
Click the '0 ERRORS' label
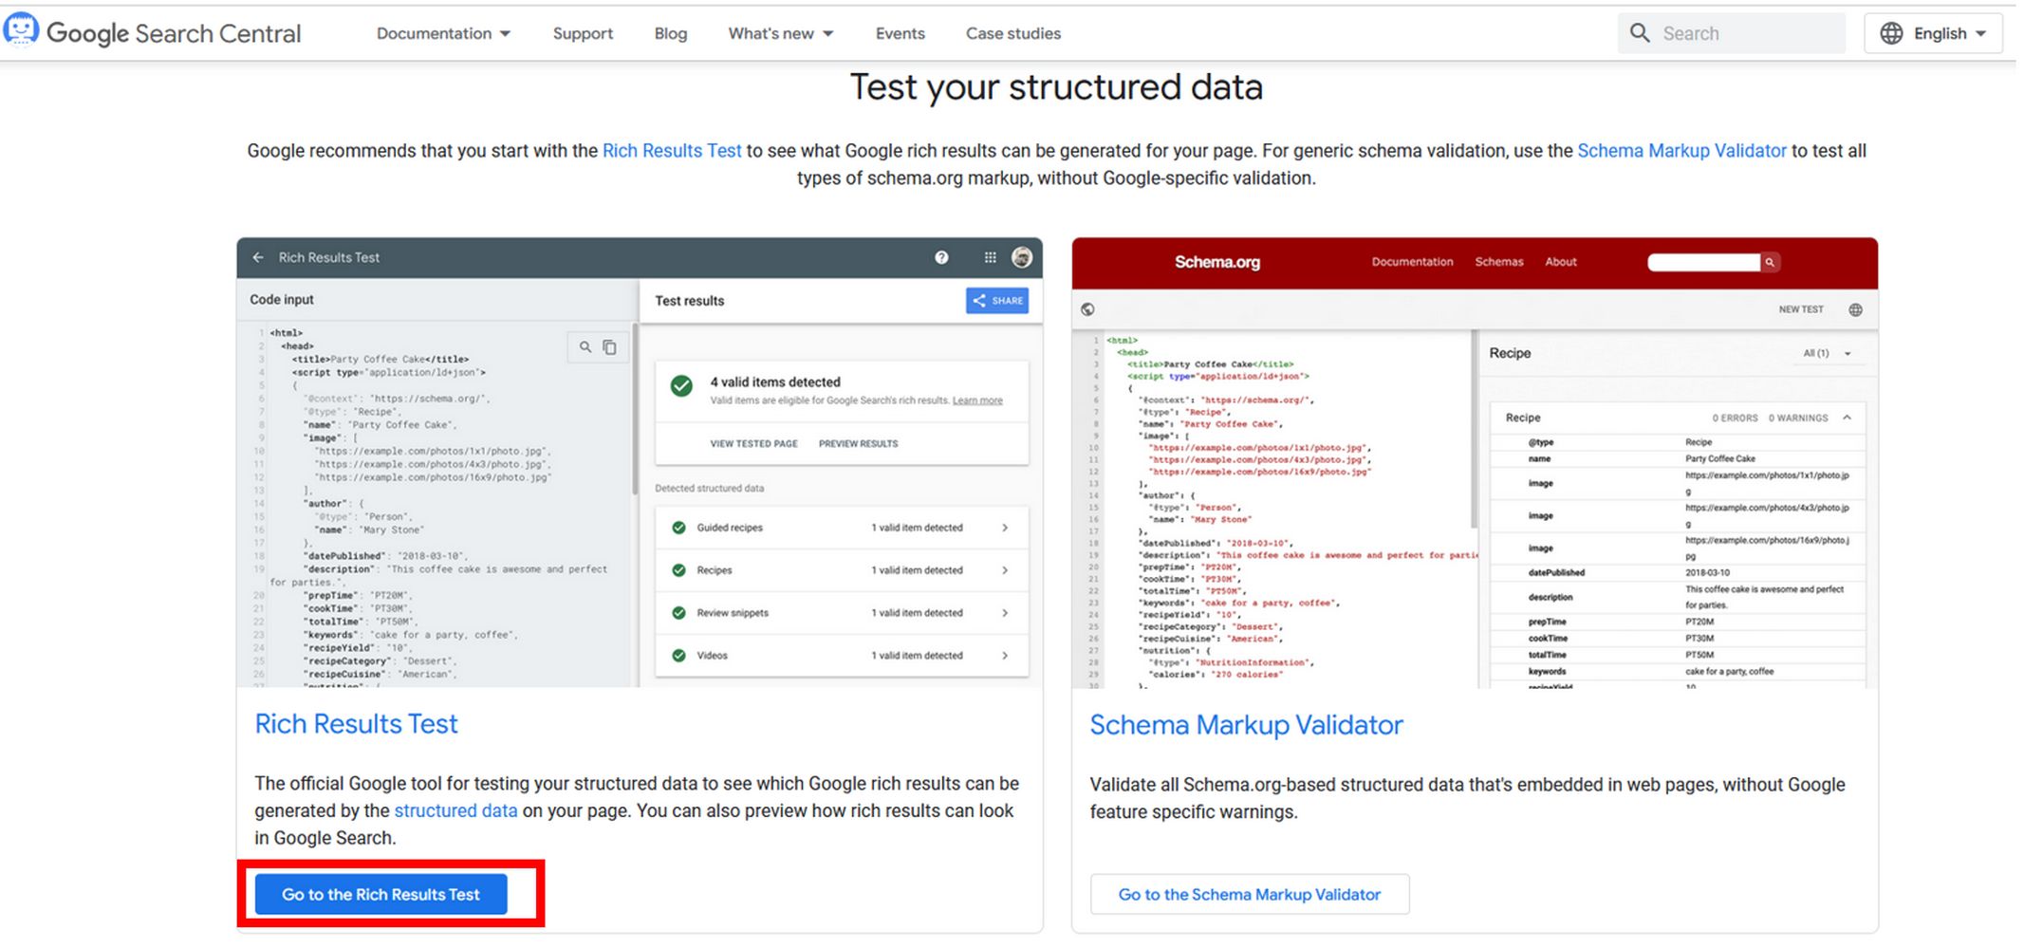1735,418
